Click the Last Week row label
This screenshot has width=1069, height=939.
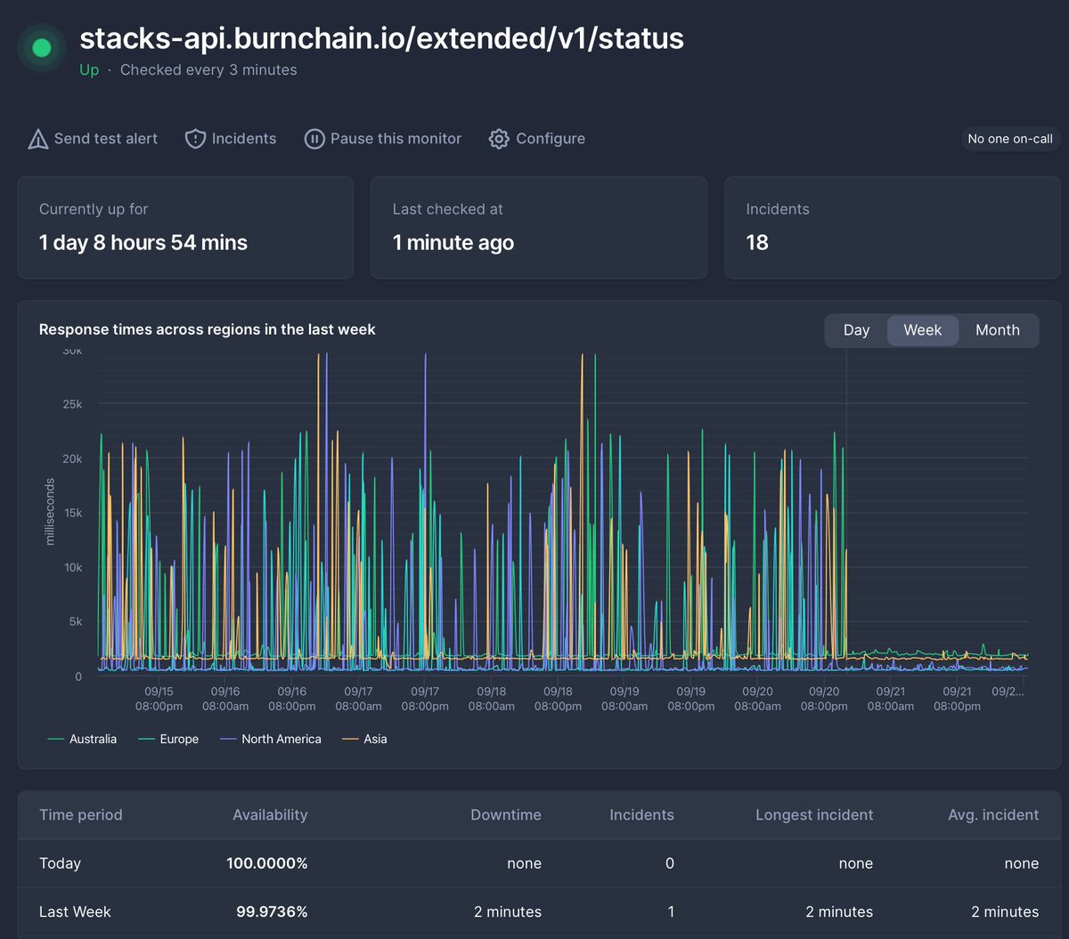tap(75, 911)
